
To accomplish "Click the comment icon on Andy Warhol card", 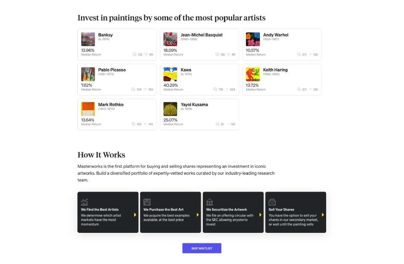I will click(x=299, y=54).
